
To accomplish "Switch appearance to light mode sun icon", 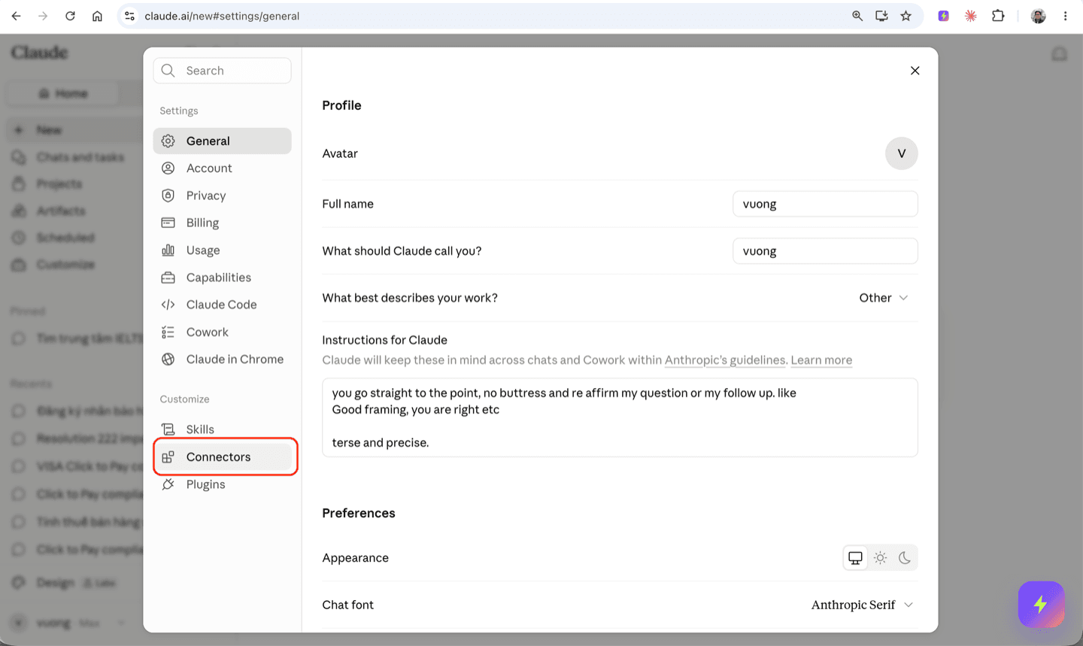I will [x=880, y=558].
